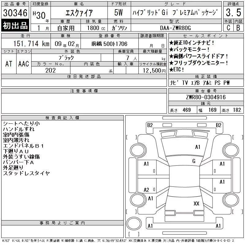This screenshot has height=245, width=245.
Task: Click the exterior grade C
Action: [228, 28]
